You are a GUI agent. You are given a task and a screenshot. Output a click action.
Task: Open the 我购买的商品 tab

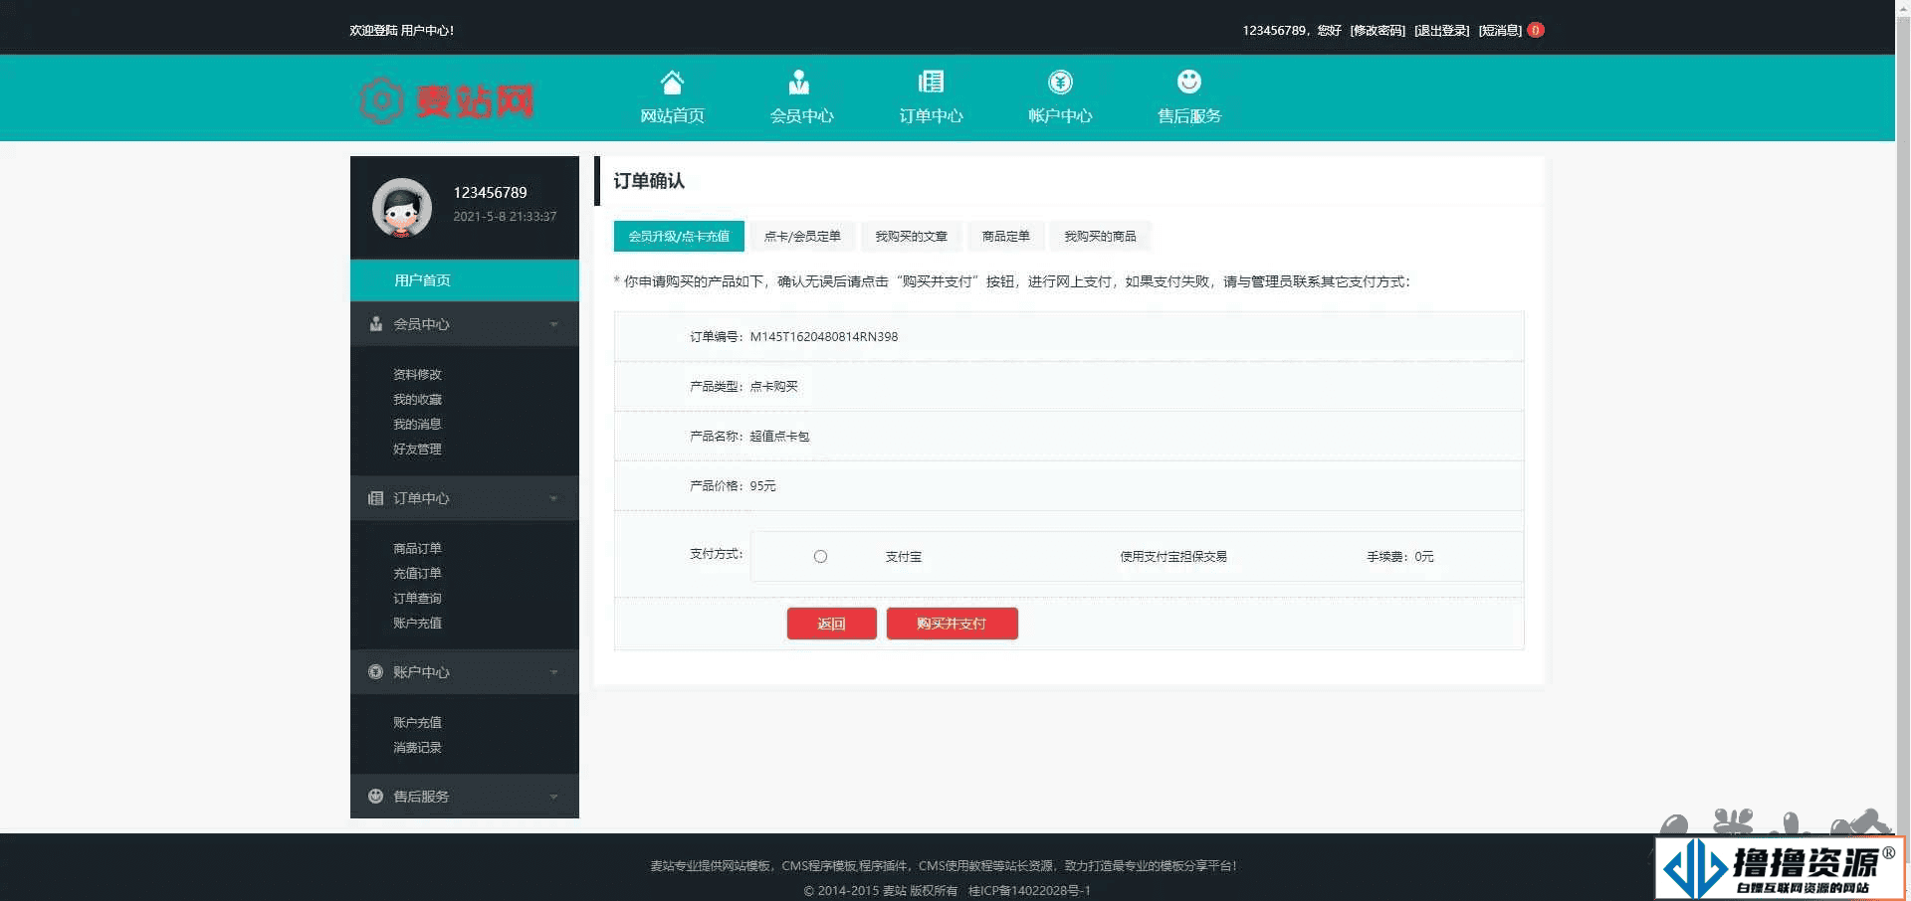click(x=1100, y=236)
